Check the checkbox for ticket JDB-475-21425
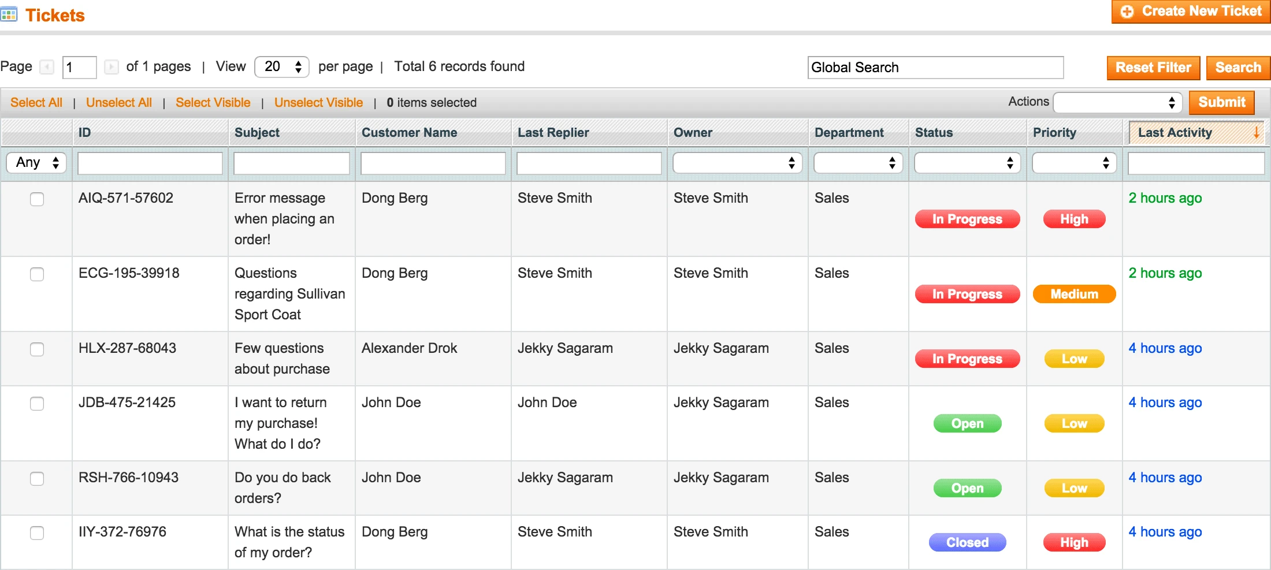 pyautogui.click(x=37, y=404)
